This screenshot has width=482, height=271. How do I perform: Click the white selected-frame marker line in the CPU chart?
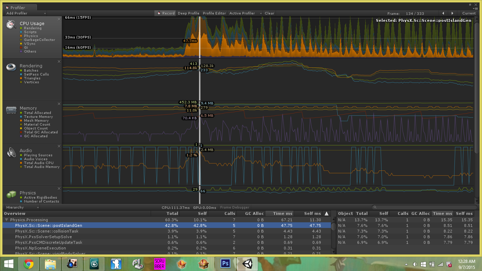[200, 37]
